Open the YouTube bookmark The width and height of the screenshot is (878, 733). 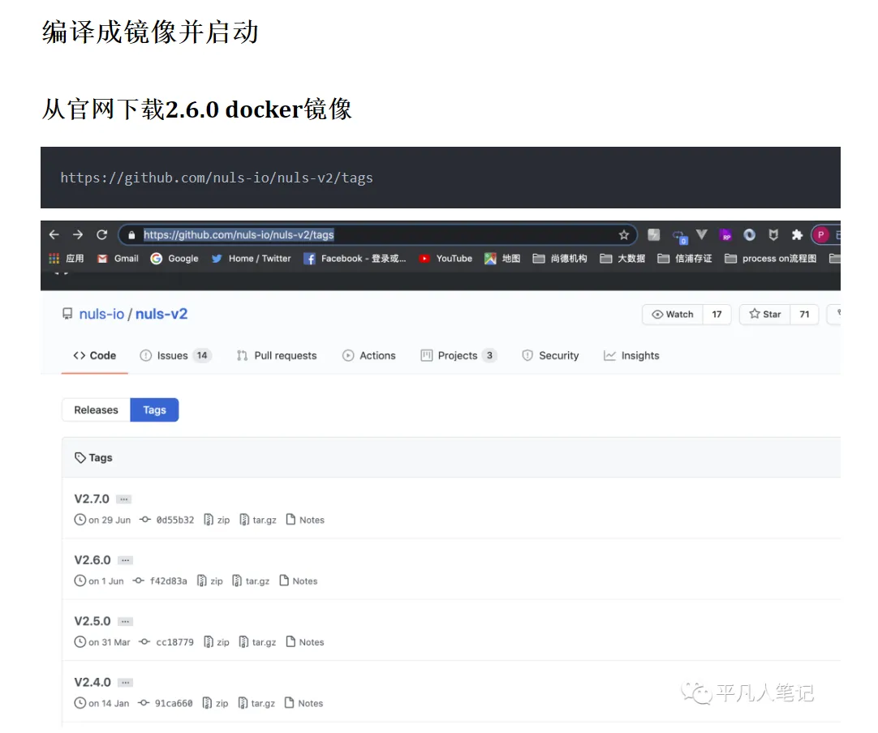[x=445, y=259]
